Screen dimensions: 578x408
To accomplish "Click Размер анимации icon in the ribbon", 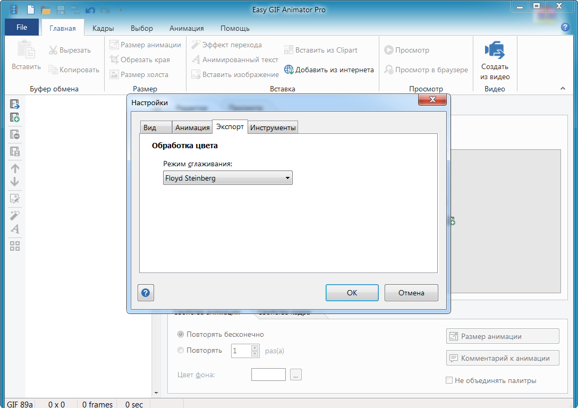I will pyautogui.click(x=114, y=45).
